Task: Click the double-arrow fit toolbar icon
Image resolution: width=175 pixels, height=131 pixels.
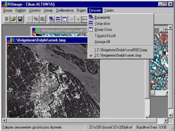Action: [85, 19]
